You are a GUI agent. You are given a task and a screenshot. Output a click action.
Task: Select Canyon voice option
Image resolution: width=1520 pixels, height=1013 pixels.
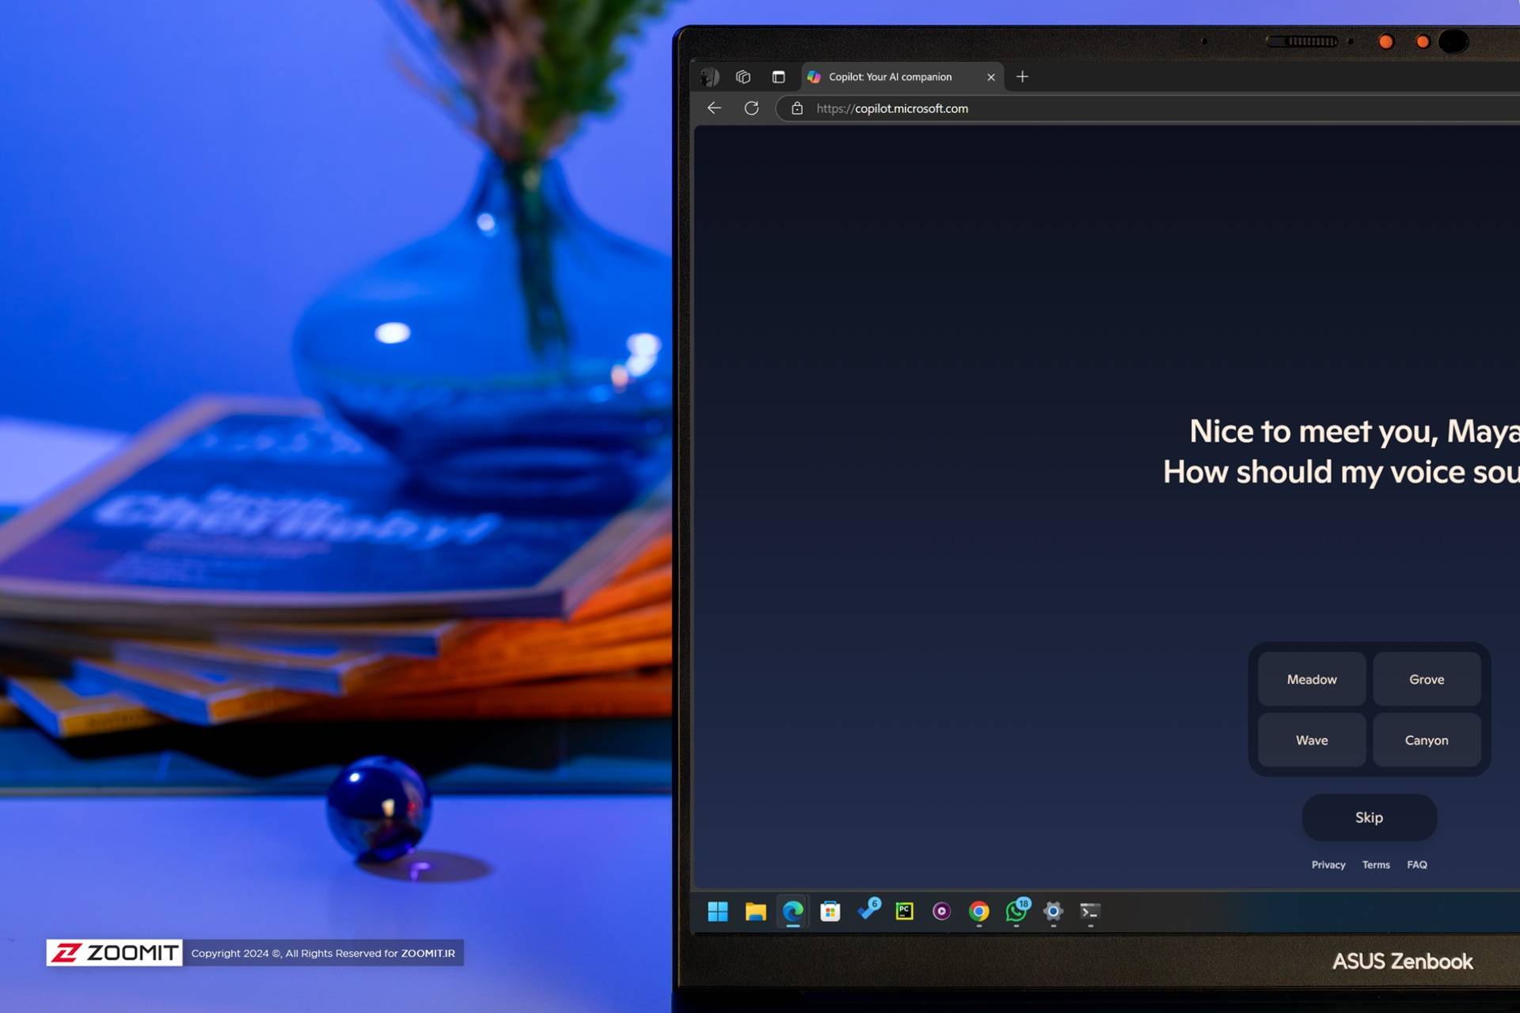(1426, 739)
